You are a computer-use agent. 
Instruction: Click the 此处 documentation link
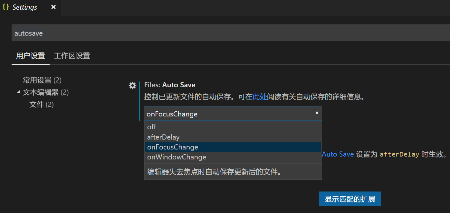point(260,97)
